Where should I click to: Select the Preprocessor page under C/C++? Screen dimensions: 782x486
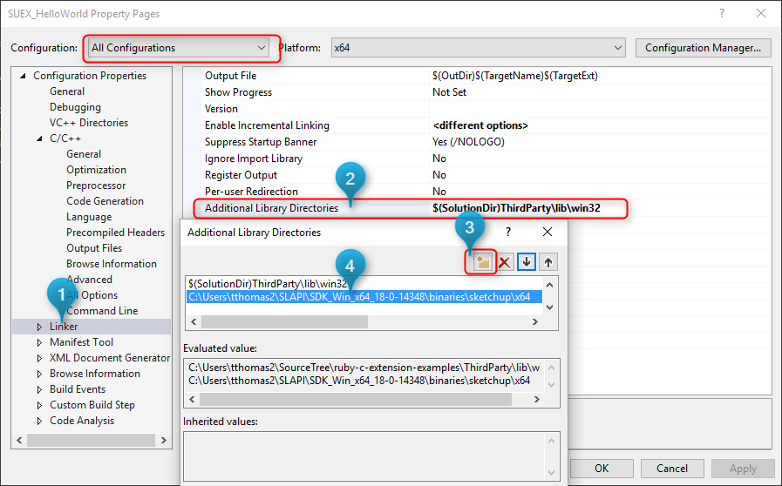pyautogui.click(x=98, y=186)
